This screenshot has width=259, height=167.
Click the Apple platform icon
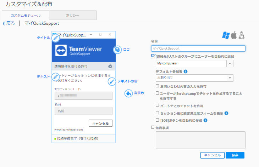[x=234, y=35]
